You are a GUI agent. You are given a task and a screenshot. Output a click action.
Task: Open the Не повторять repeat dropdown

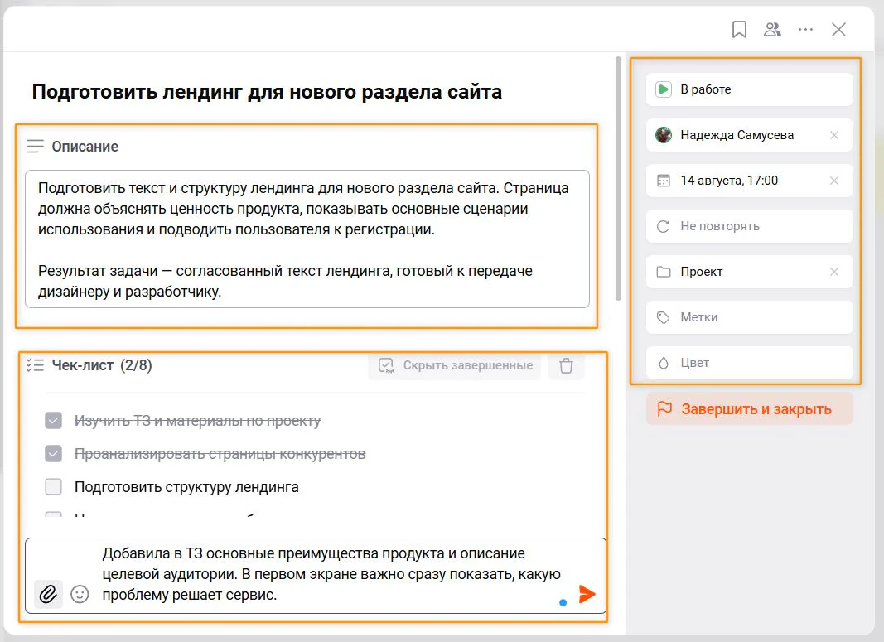(x=749, y=227)
